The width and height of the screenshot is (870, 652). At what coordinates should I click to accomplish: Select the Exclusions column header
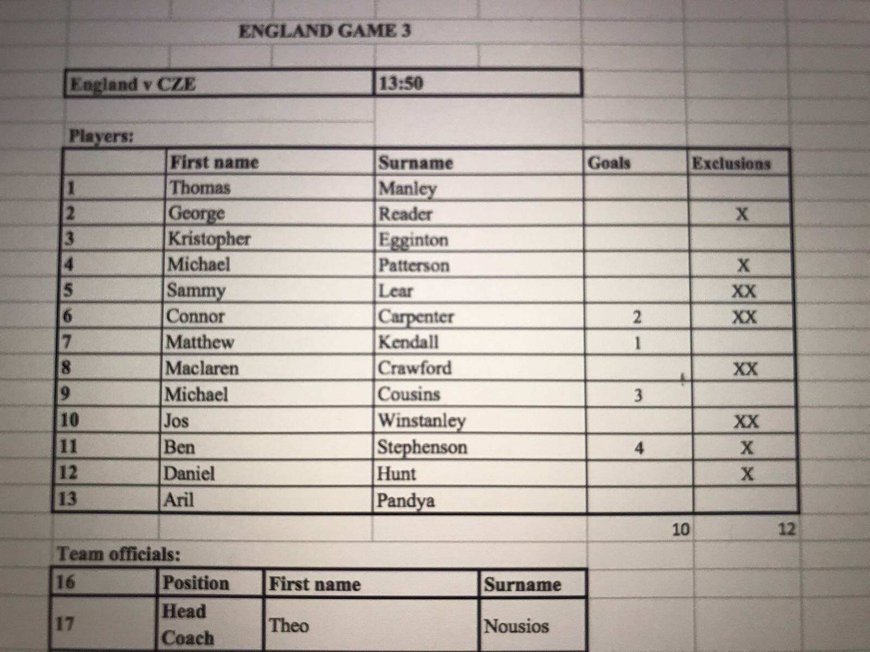(x=739, y=163)
